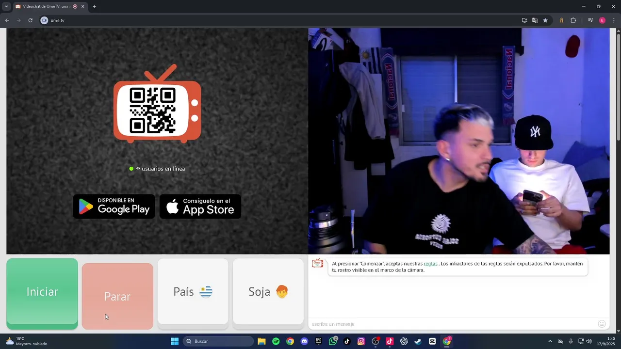Image resolution: width=621 pixels, height=349 pixels.
Task: Open Discord from the taskbar
Action: click(304, 341)
